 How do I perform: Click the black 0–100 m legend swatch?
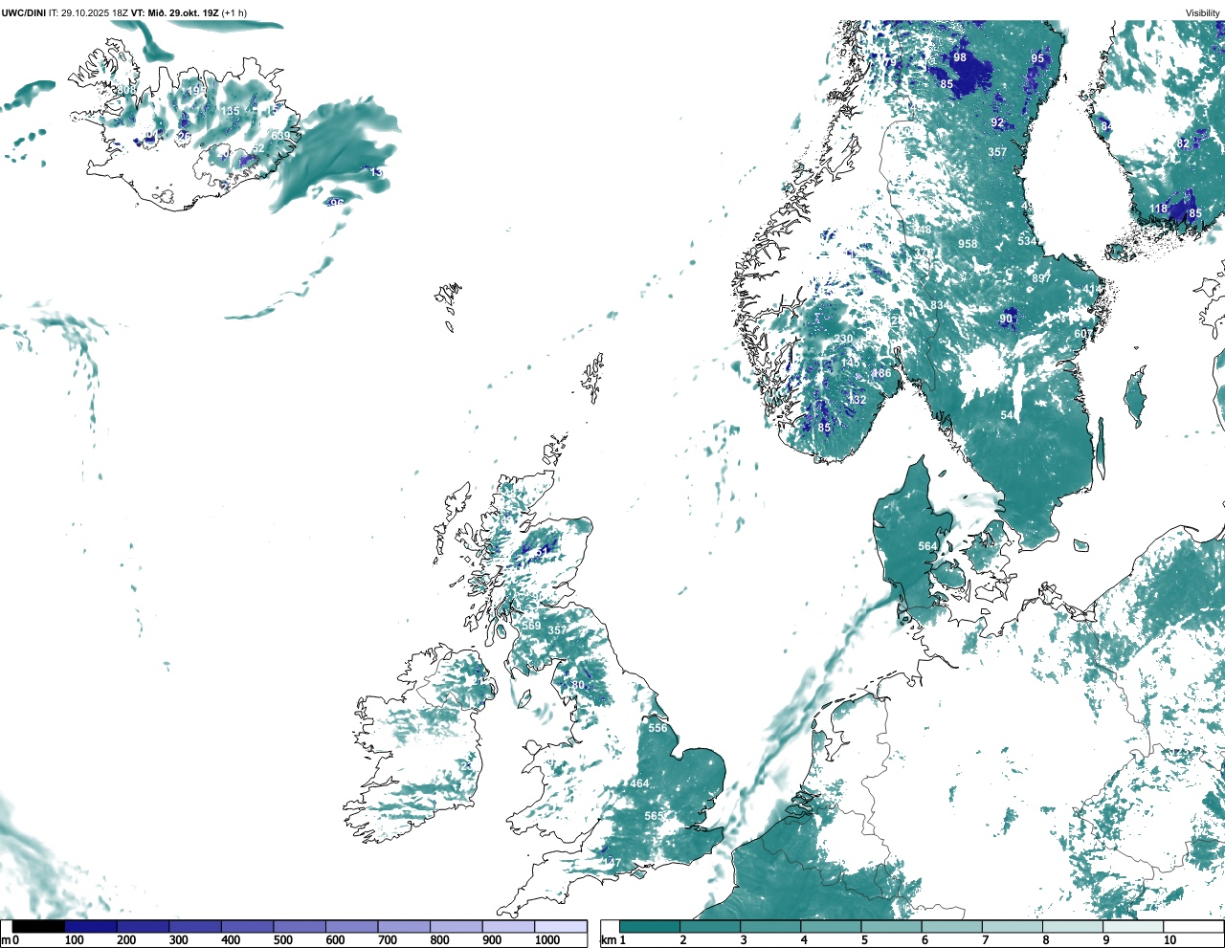(38, 926)
